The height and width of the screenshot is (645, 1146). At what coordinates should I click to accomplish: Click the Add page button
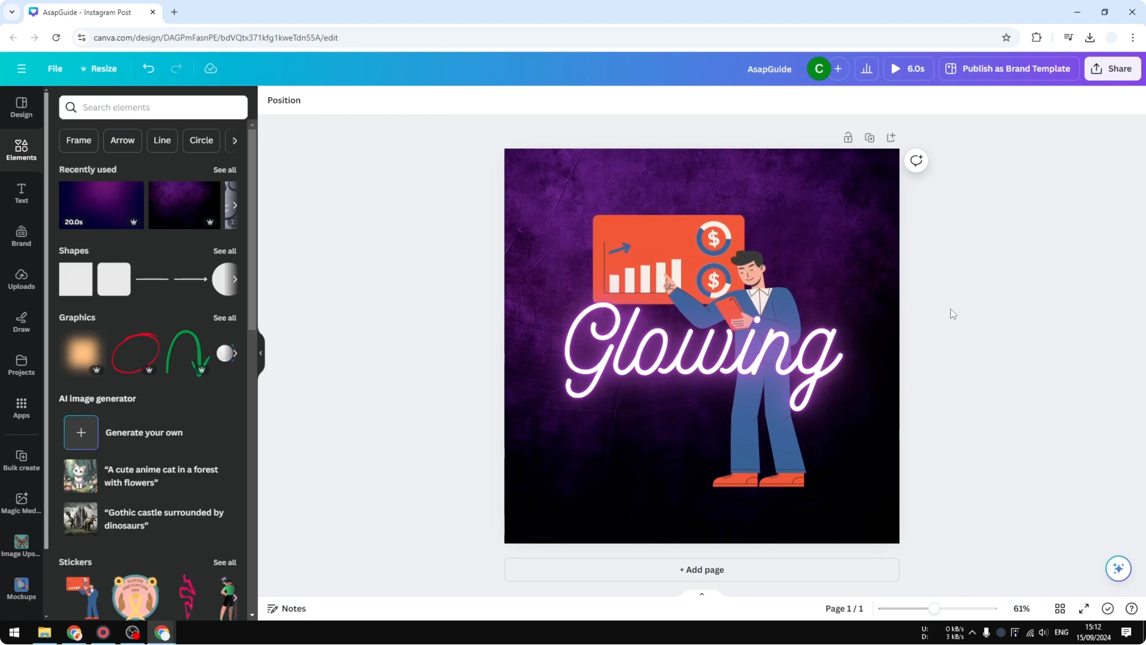(x=702, y=570)
